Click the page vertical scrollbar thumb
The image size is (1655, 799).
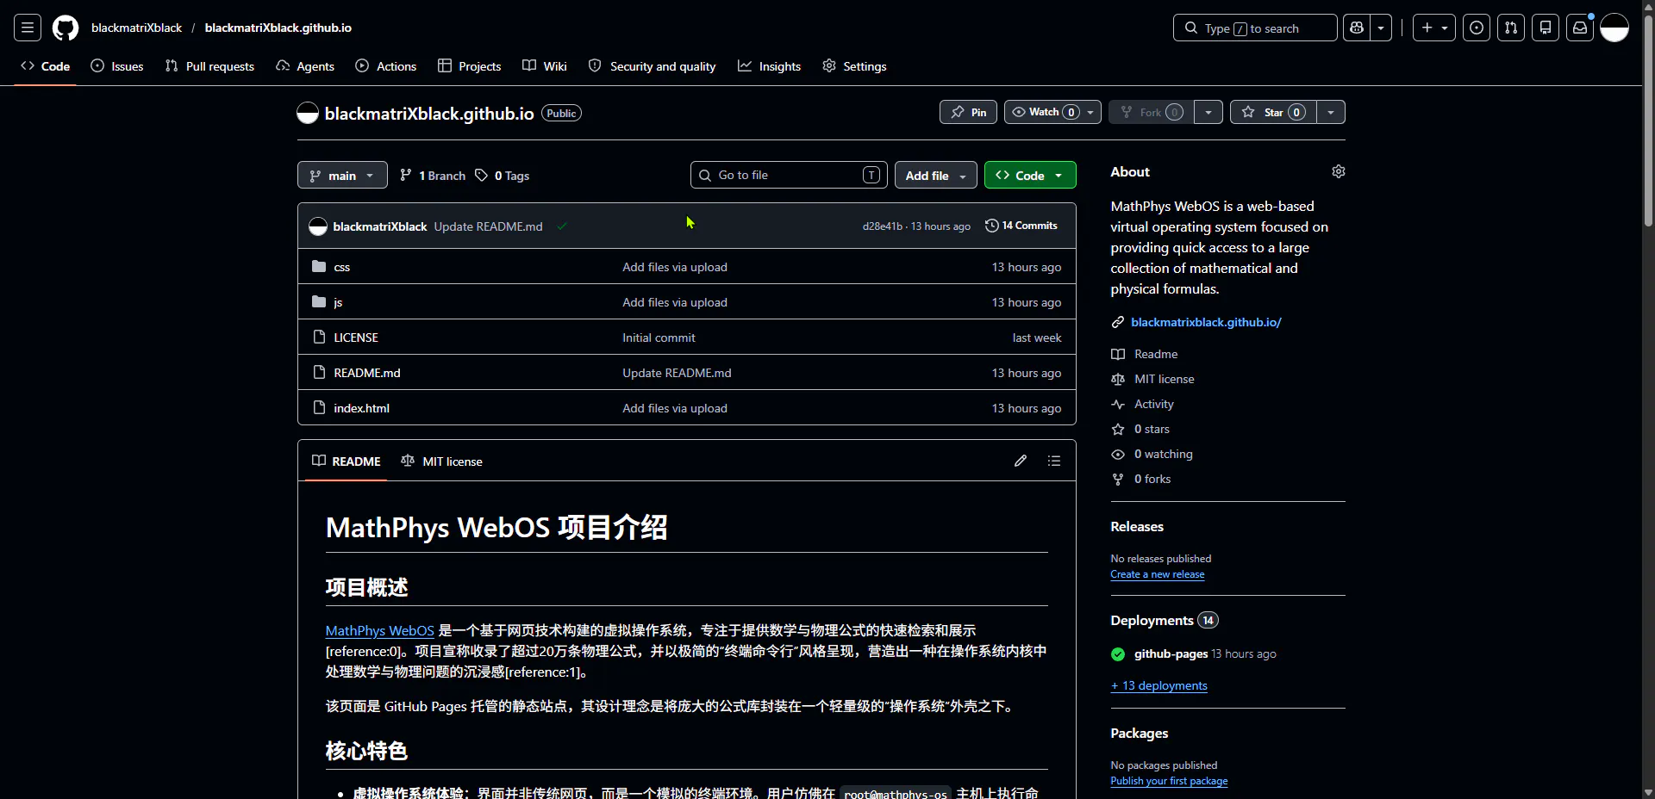coord(1648,121)
